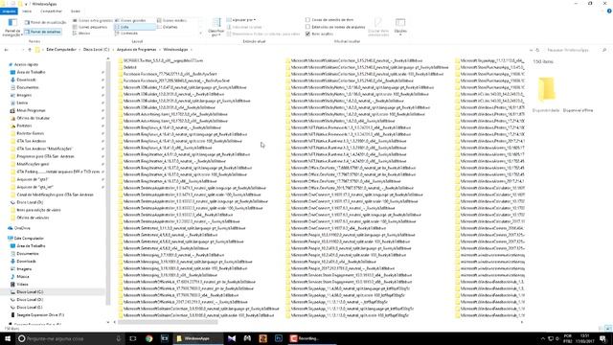Switch to Recording app in taskbar
This screenshot has height=345, width=613.
[x=311, y=338]
